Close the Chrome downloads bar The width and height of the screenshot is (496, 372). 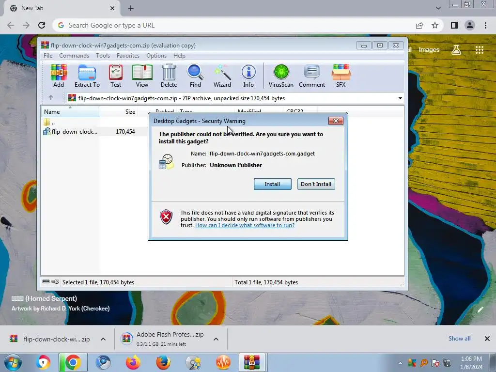point(487,339)
